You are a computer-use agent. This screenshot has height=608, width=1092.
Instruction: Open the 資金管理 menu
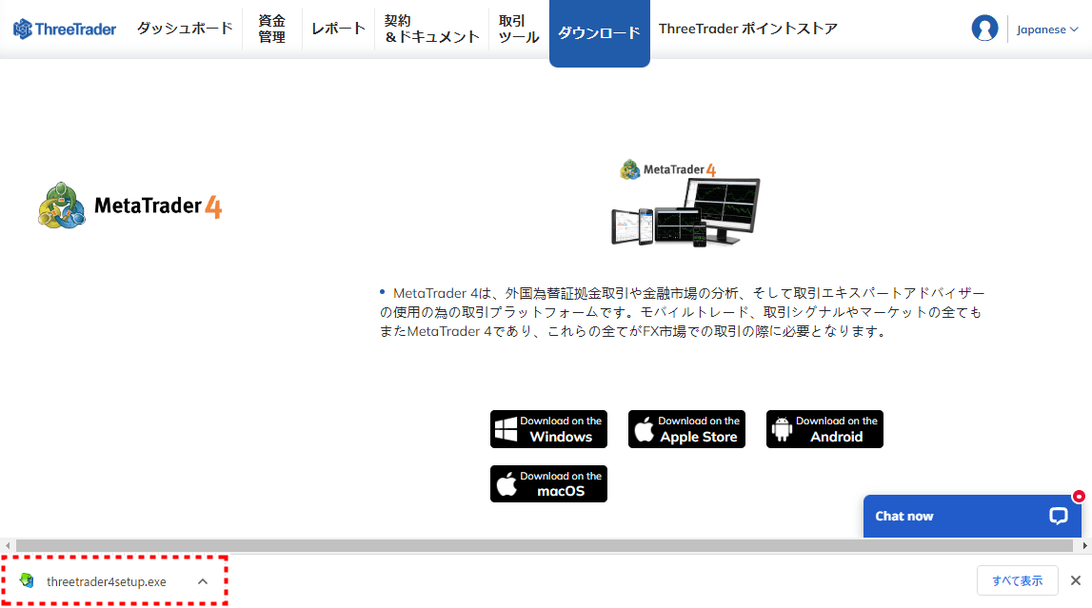tap(271, 29)
